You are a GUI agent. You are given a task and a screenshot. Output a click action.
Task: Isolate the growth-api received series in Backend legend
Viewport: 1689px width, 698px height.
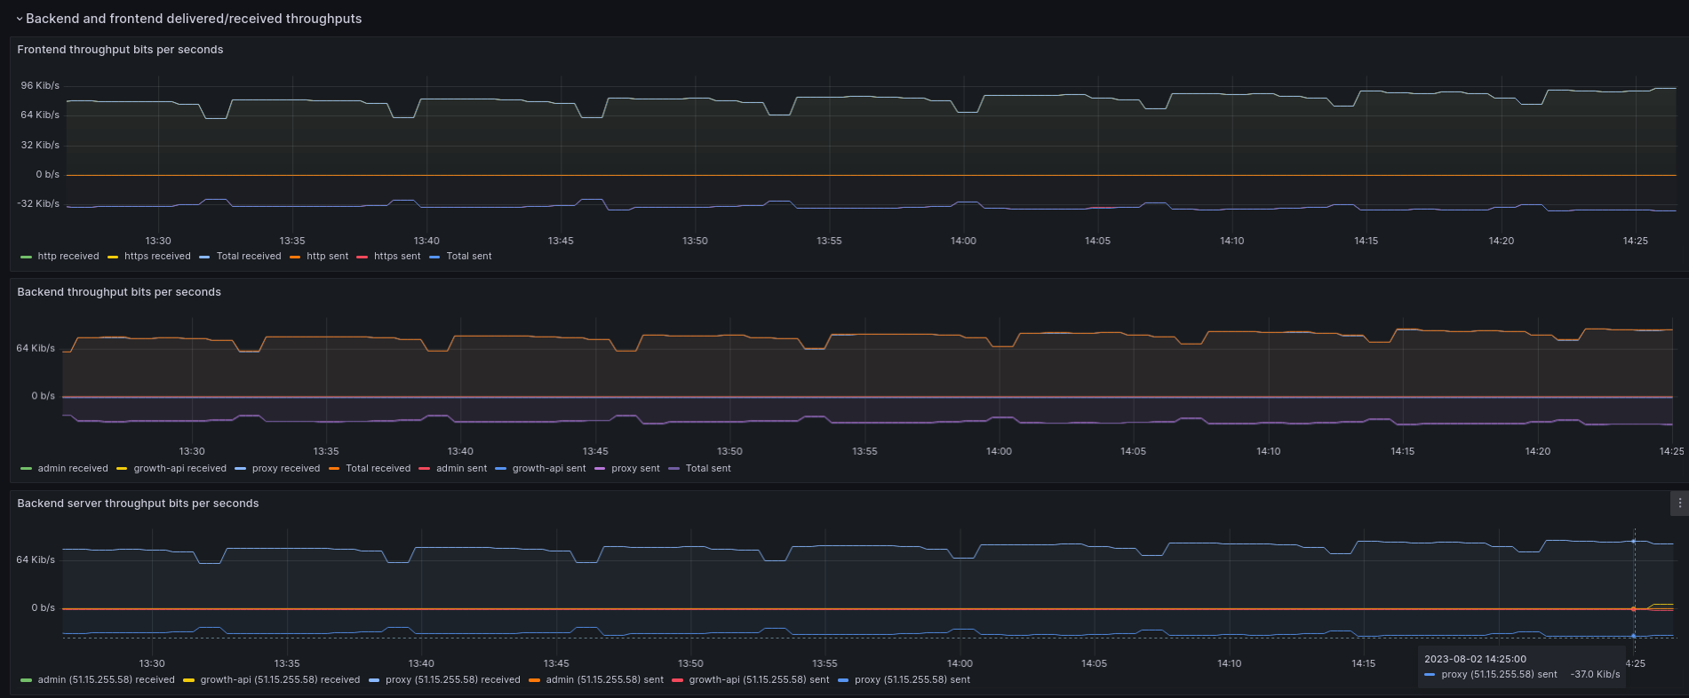[x=179, y=469]
